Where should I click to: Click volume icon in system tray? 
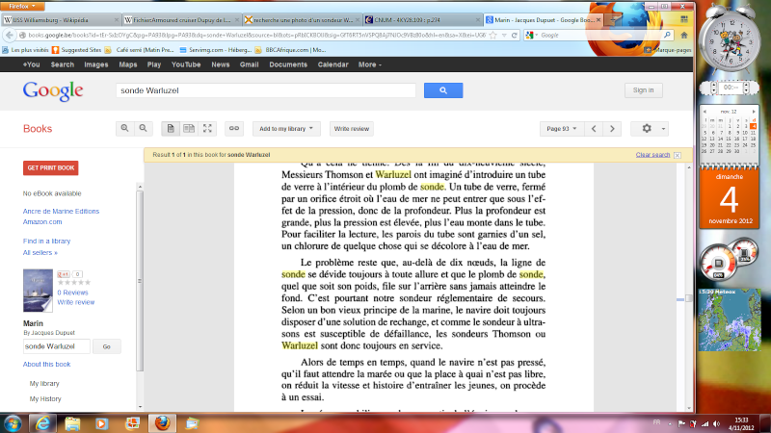click(x=716, y=423)
